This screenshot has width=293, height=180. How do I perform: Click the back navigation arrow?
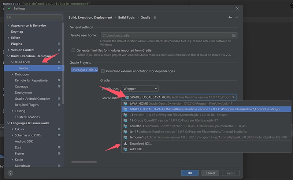tap(230, 17)
